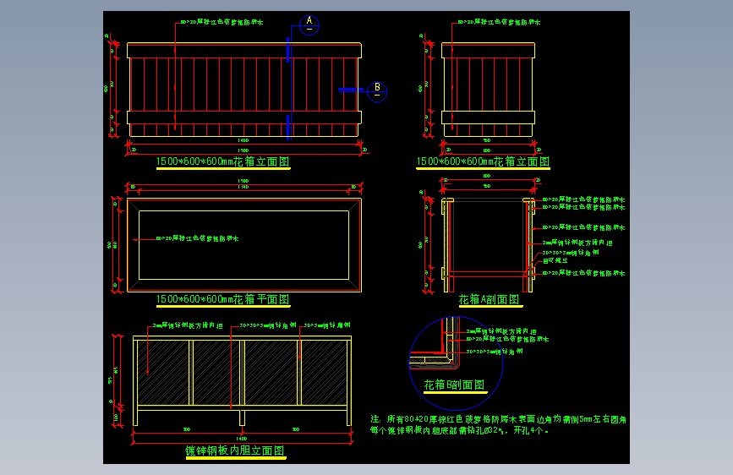Click the note line starting with 注: 所有80*20

coord(498,419)
